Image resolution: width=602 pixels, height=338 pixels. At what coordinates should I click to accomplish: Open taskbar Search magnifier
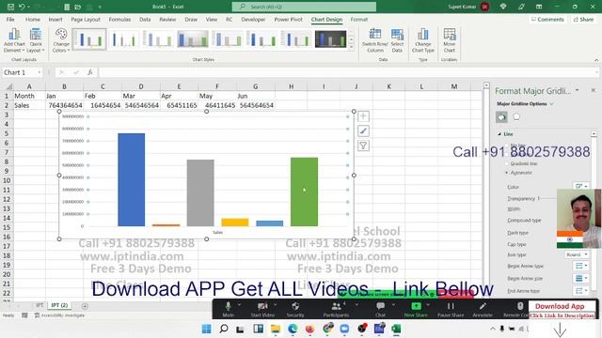pos(224,329)
